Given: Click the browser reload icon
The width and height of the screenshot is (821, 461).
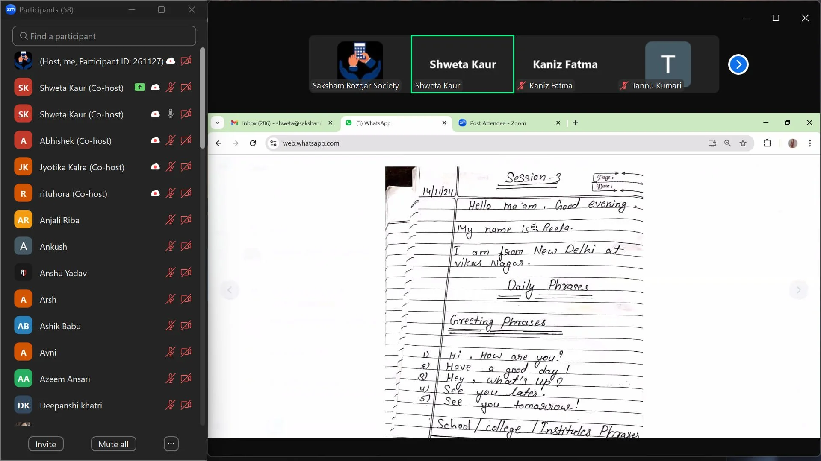Looking at the screenshot, I should tap(253, 143).
